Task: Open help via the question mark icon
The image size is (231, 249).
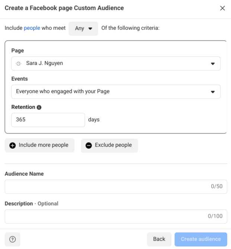Action: (12, 239)
